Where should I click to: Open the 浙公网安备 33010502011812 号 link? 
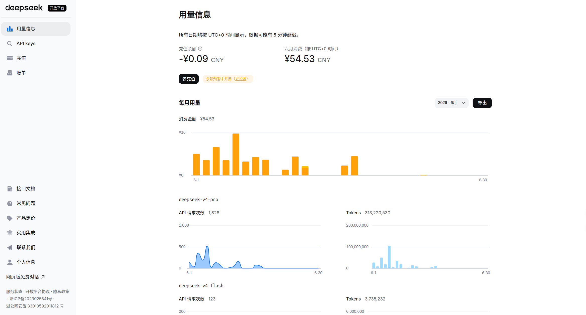pos(35,306)
